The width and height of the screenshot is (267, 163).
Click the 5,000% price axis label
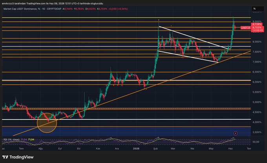tap(257, 102)
